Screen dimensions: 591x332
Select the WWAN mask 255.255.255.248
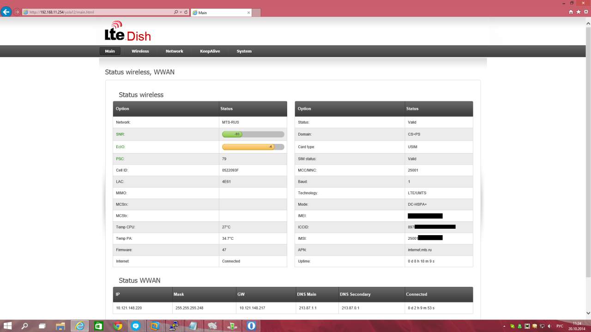click(x=189, y=308)
